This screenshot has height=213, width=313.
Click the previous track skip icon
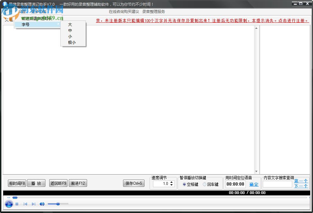click(25, 204)
